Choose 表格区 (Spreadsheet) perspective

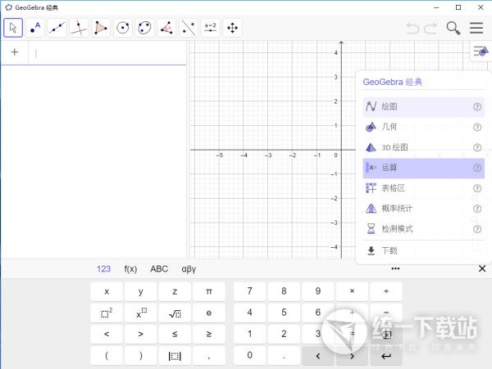tap(424, 188)
